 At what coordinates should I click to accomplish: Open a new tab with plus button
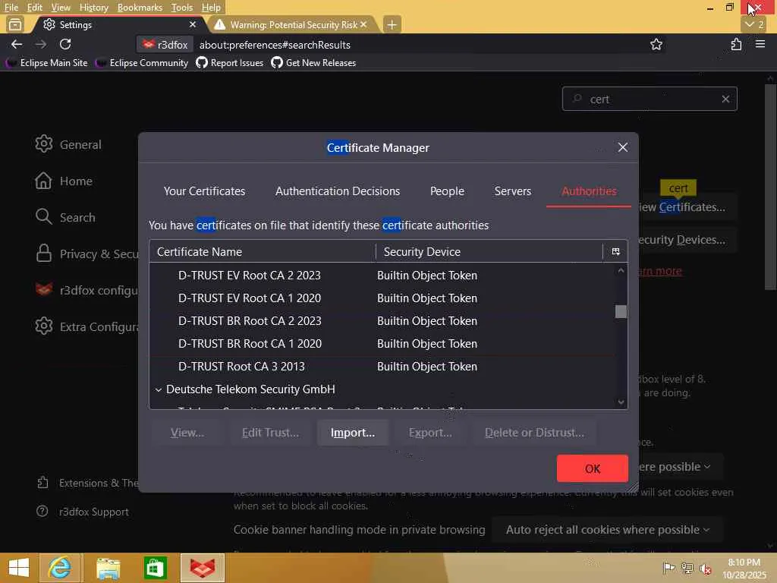click(x=392, y=24)
